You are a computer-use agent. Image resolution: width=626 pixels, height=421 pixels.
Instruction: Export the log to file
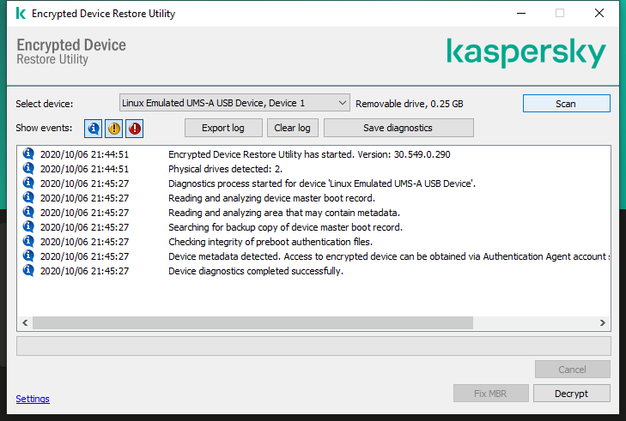coord(223,128)
